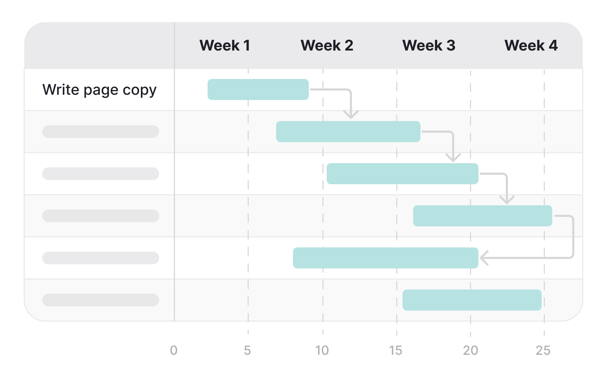Click the down arrow pointing into fourth row bar
This screenshot has width=607, height=379.
tap(507, 199)
